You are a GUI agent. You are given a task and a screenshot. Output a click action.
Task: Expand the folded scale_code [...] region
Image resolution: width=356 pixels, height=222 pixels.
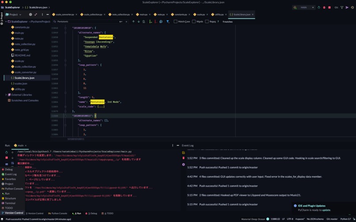click(101, 107)
